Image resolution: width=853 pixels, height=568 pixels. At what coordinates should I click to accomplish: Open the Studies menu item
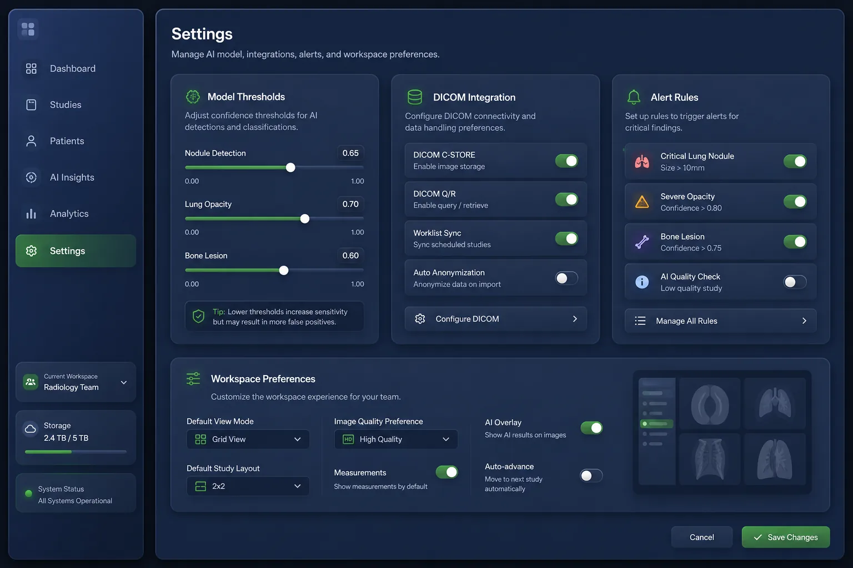(x=76, y=105)
